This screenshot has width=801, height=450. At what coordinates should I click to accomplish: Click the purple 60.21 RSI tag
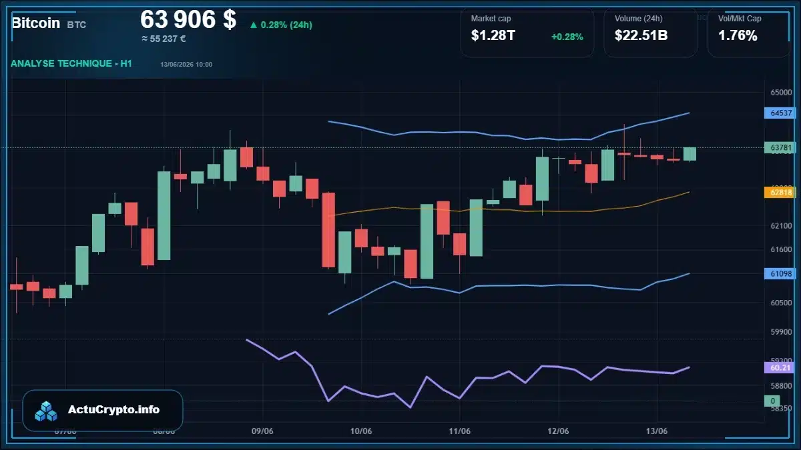point(781,367)
